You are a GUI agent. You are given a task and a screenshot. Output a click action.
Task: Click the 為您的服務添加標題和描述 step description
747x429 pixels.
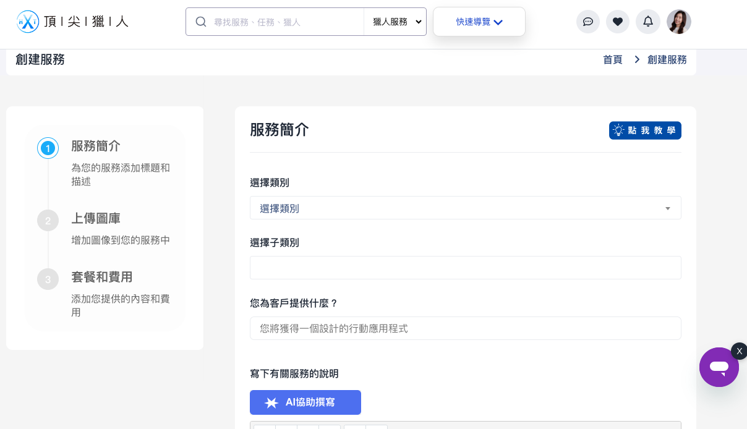click(x=121, y=174)
